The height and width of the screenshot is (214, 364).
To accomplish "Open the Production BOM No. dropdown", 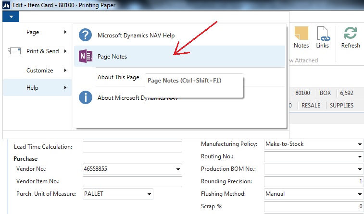I will 360,169.
